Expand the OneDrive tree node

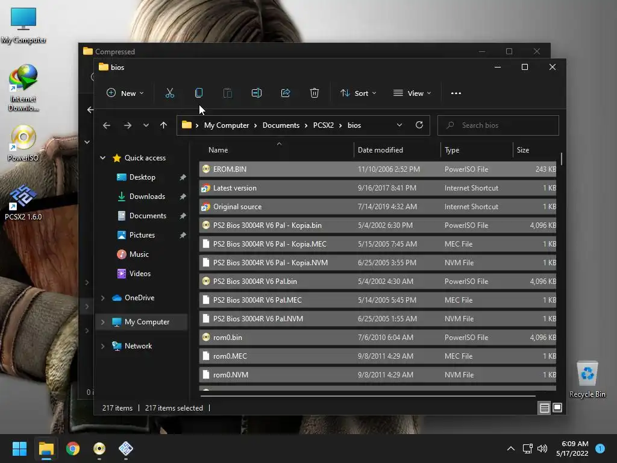point(102,298)
